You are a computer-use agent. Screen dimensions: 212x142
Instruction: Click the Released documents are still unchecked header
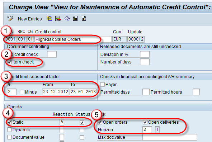coord(140,47)
